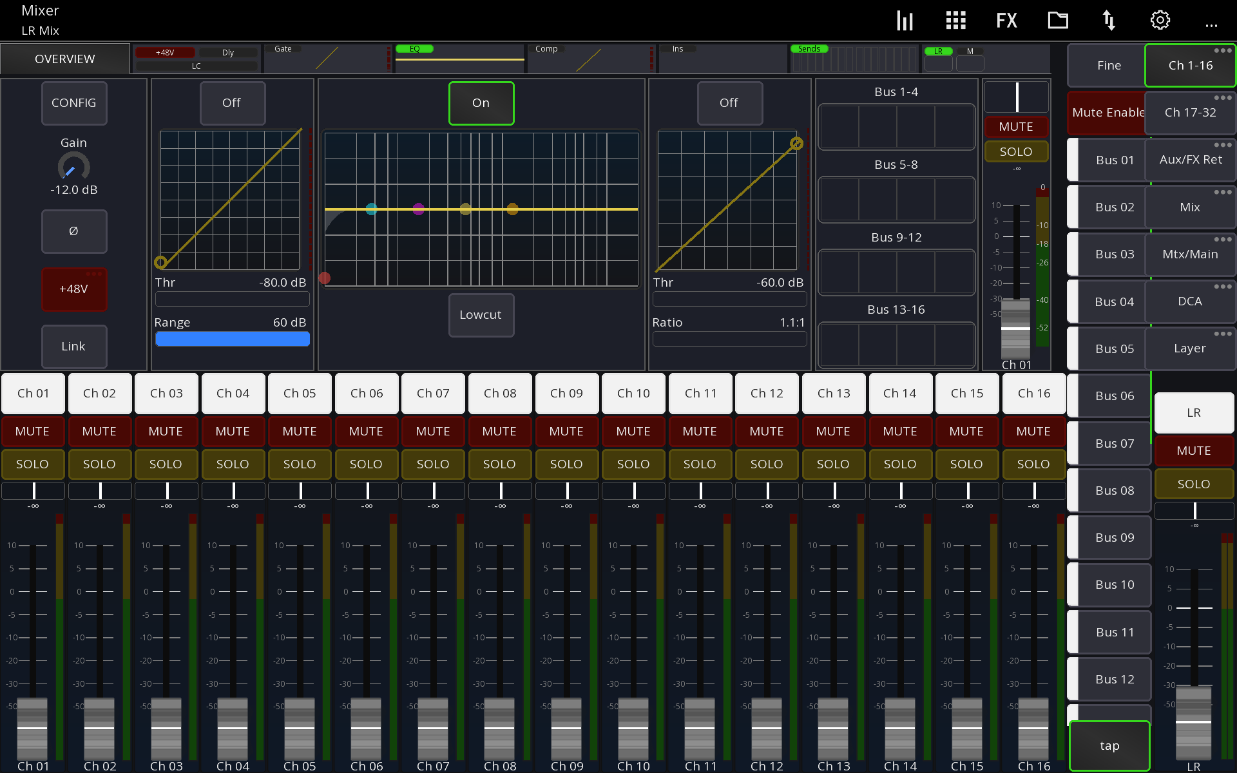This screenshot has width=1237, height=773.
Task: Open the input/output routing
Action: pyautogui.click(x=1109, y=20)
